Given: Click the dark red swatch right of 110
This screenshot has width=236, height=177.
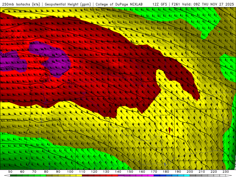Looking at the screenshot, I should pos(85,176).
